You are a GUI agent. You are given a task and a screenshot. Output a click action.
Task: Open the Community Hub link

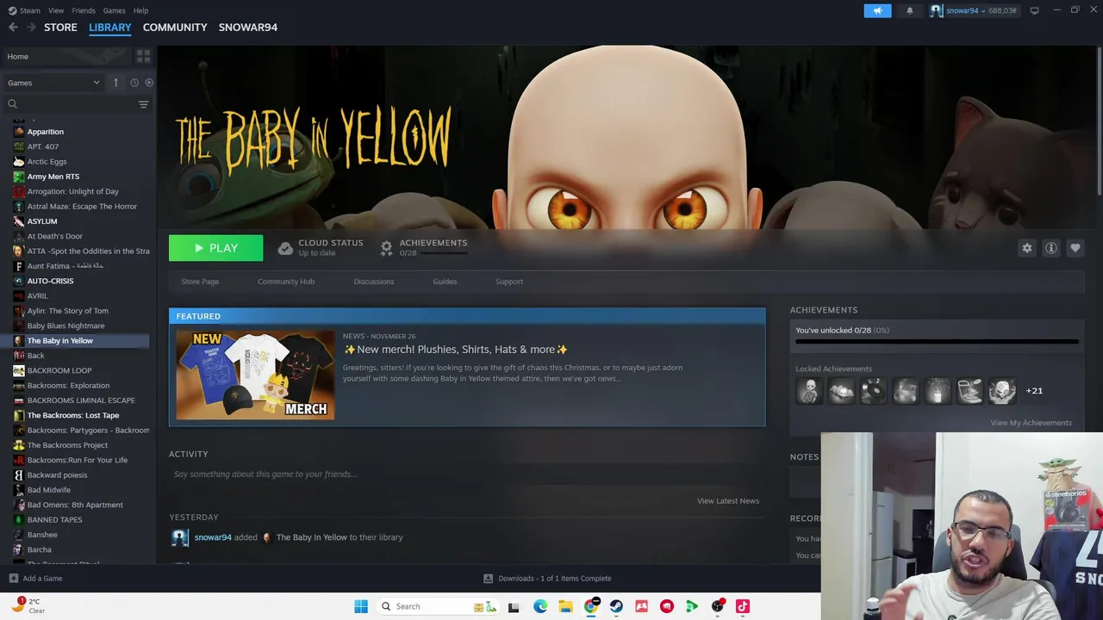point(286,282)
